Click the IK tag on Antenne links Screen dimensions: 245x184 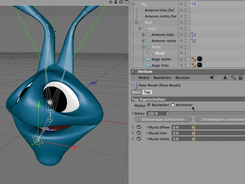pyautogui.click(x=194, y=35)
